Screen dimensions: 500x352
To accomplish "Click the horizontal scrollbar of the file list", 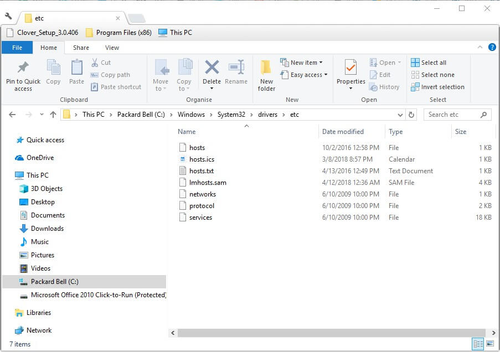I will pos(332,333).
